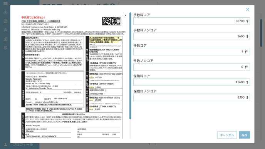Screen dimensions: 265x149
Task: Open the hamburger menu icon
Action: tap(5, 3)
